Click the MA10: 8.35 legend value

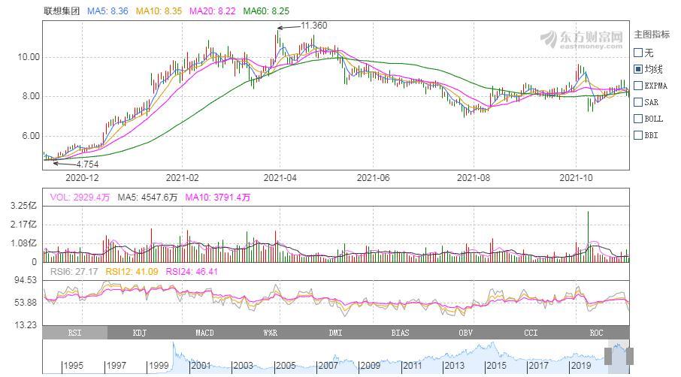[159, 11]
